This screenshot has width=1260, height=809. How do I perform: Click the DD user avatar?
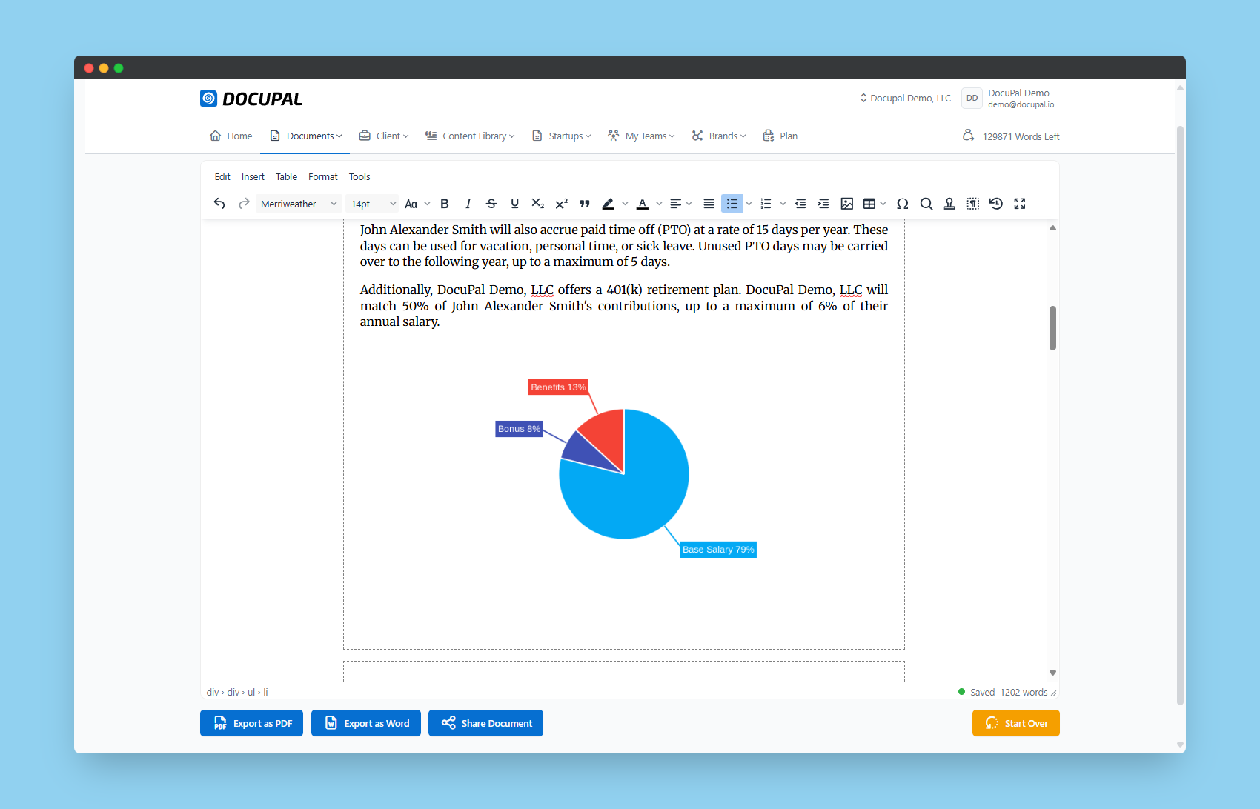pyautogui.click(x=972, y=98)
